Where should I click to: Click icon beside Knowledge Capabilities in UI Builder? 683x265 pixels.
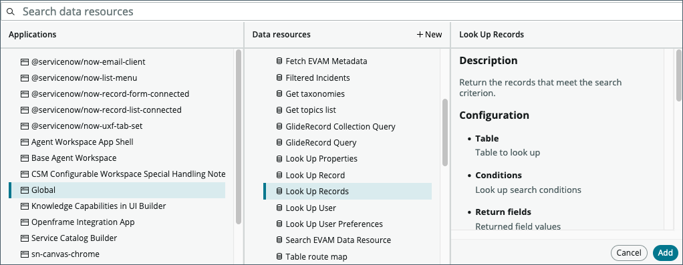coord(25,206)
